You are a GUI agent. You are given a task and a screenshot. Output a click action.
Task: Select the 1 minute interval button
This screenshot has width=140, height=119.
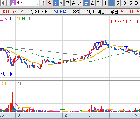click(105, 3)
